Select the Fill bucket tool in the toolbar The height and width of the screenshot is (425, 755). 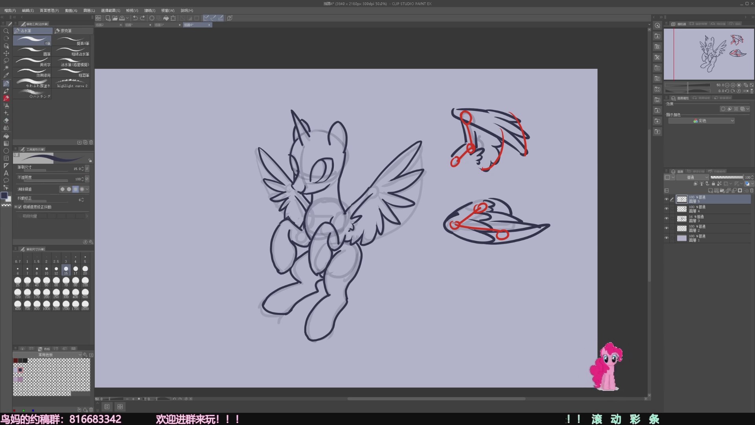coord(6,136)
